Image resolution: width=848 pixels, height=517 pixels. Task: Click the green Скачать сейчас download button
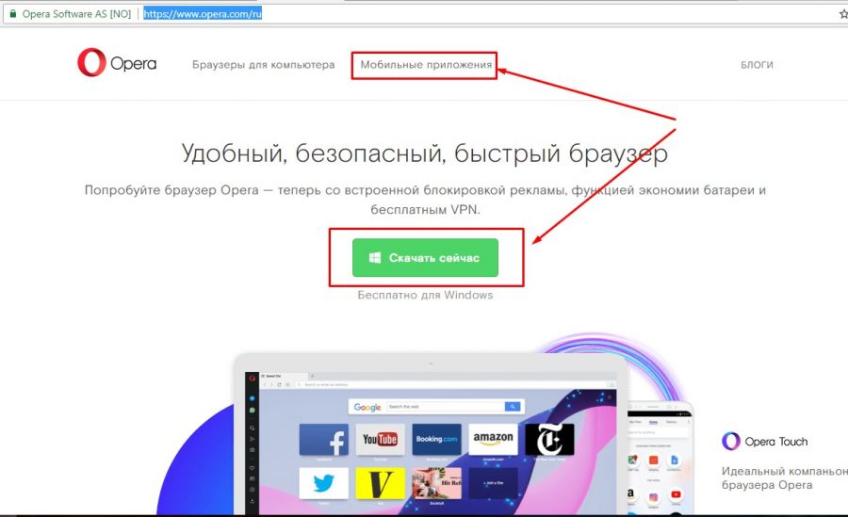tap(425, 258)
